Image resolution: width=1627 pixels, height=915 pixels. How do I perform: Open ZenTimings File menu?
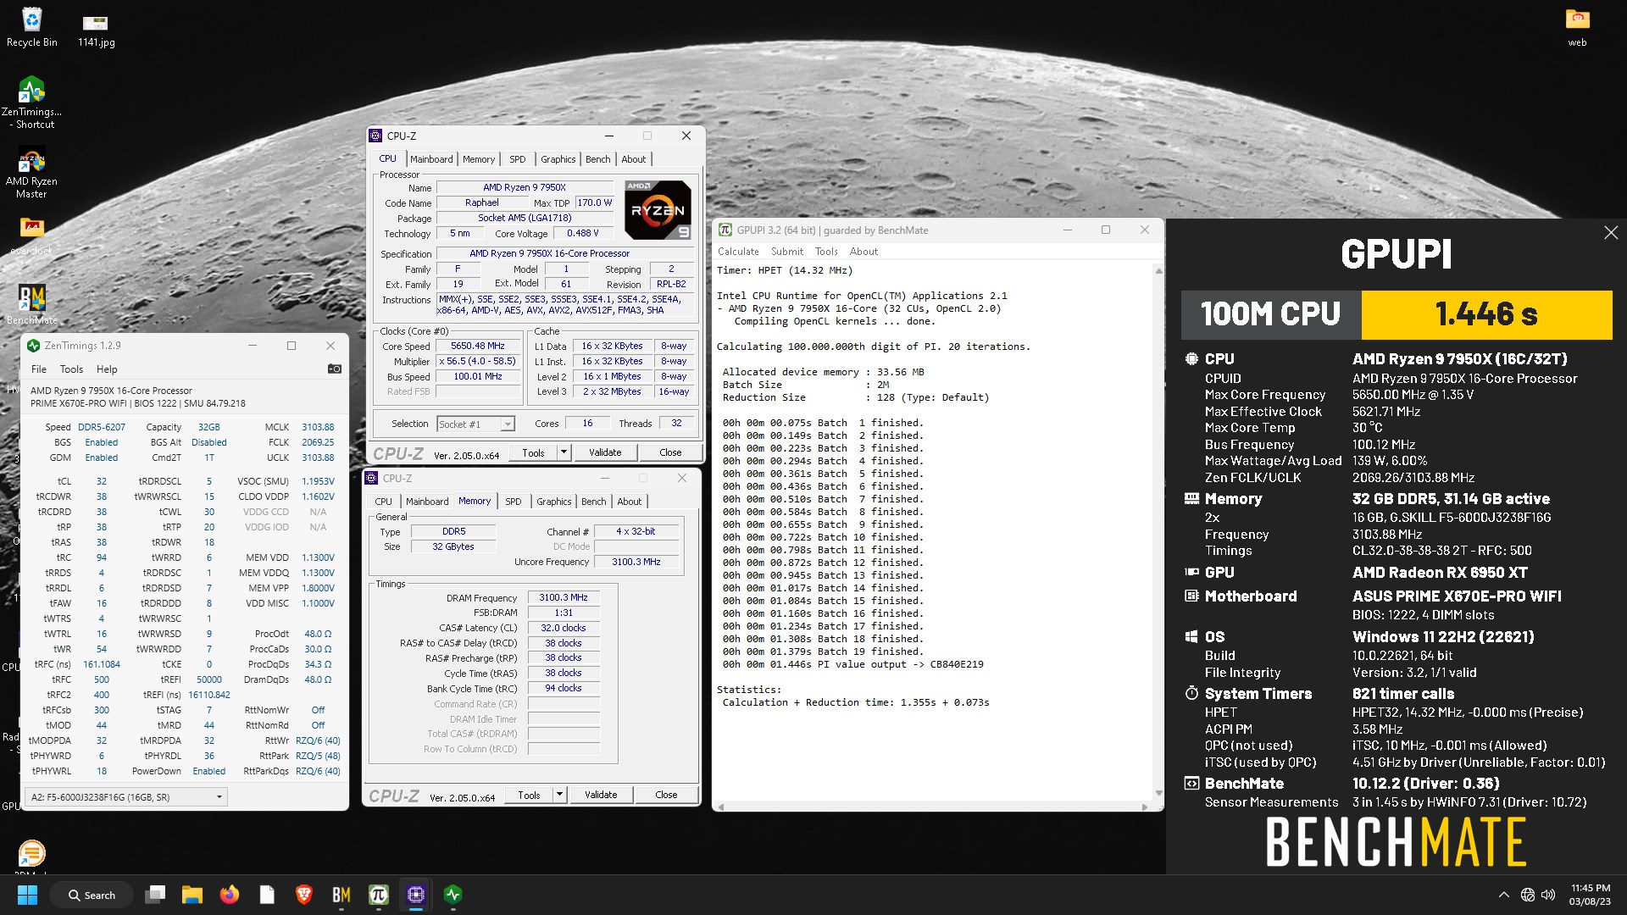(39, 369)
